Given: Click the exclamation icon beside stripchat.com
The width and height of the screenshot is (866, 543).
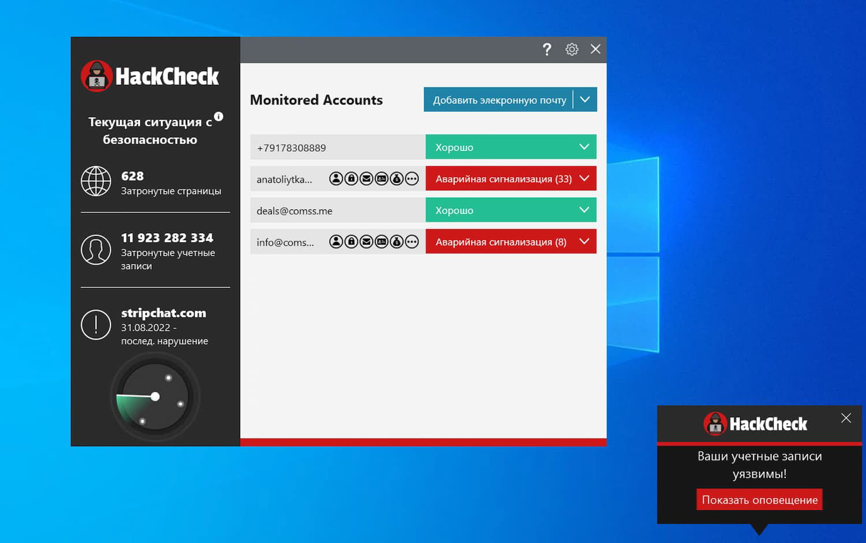Looking at the screenshot, I should coord(96,325).
